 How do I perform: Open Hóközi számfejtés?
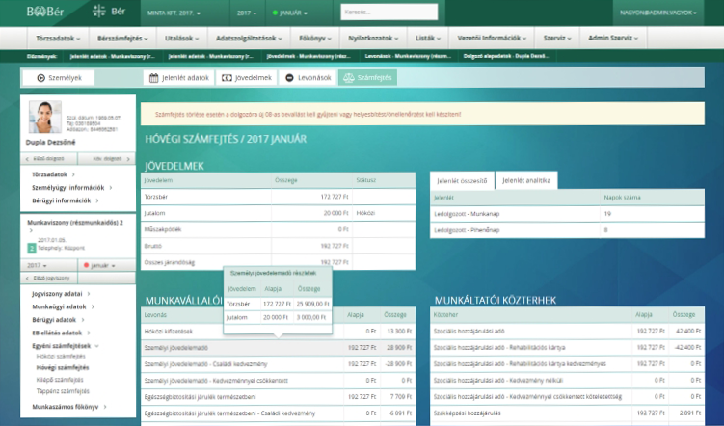pos(61,357)
